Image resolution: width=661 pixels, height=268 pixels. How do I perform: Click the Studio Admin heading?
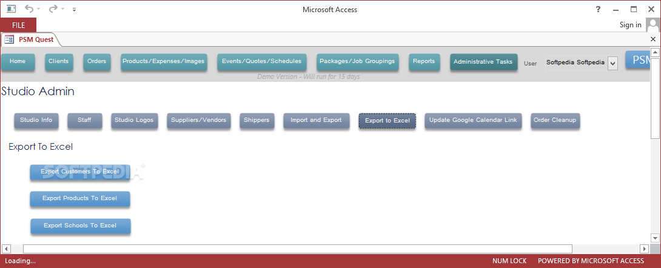(x=38, y=92)
